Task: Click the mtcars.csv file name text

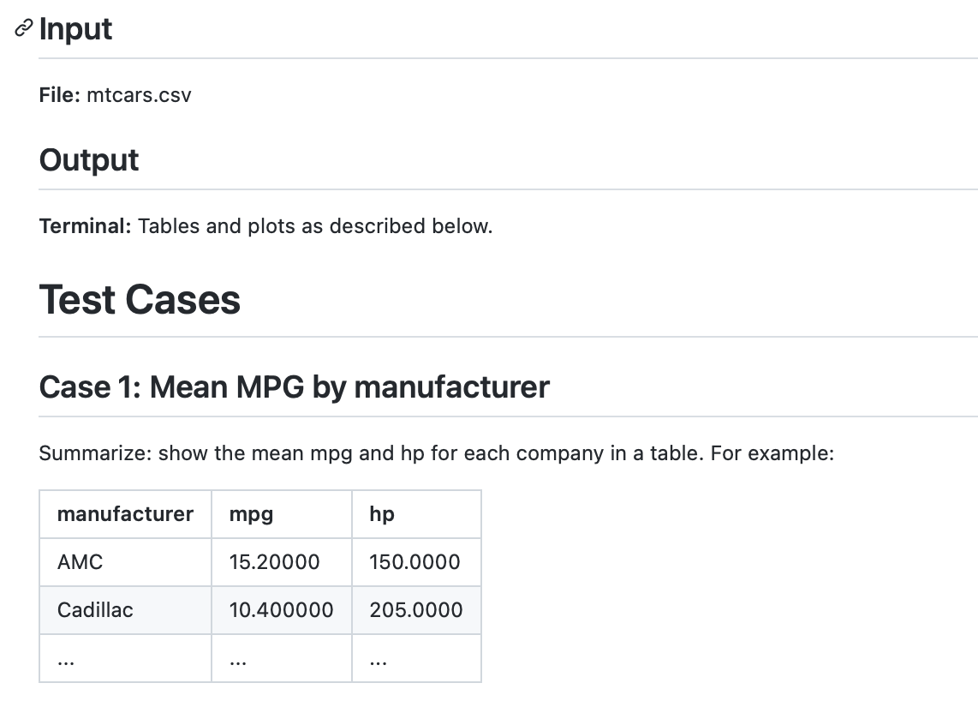Action: point(139,95)
